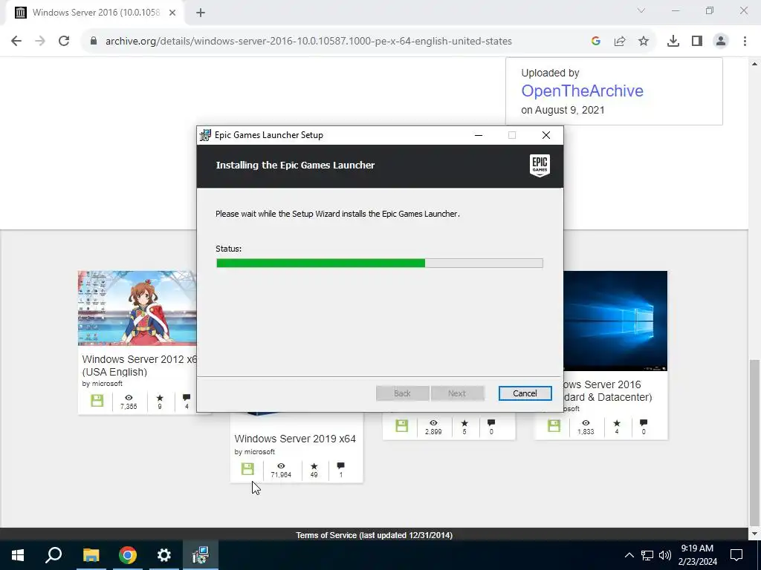Click the software icon beside 1,833 views
Image resolution: width=761 pixels, height=570 pixels.
[554, 426]
